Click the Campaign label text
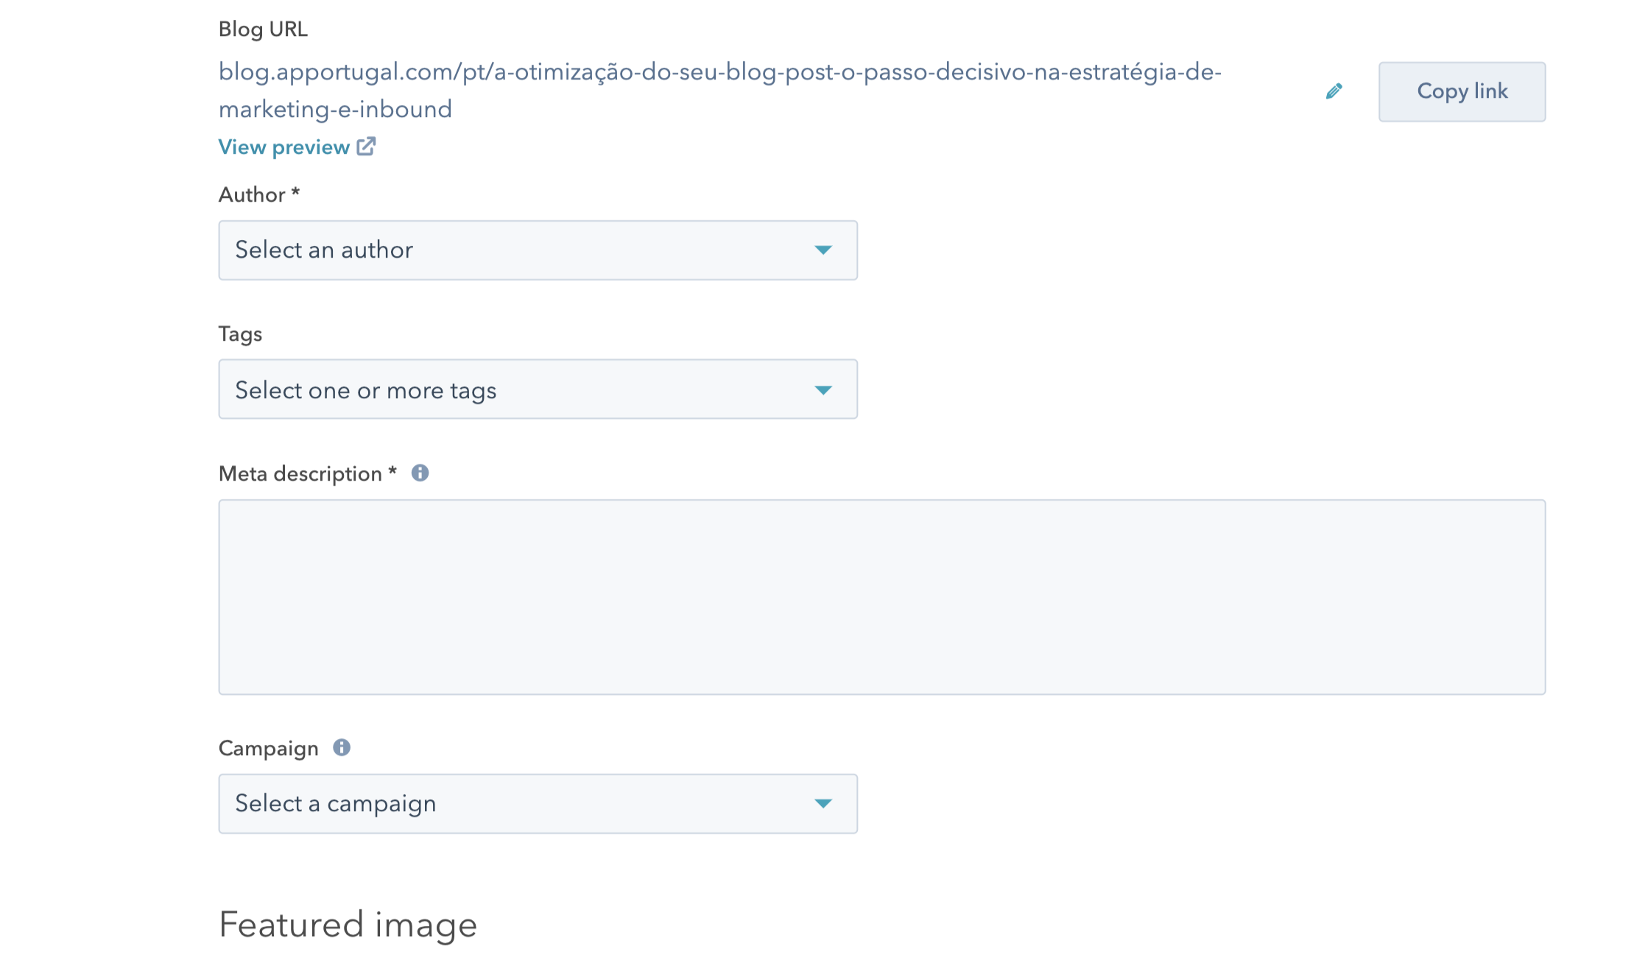The height and width of the screenshot is (954, 1634). [x=268, y=749]
